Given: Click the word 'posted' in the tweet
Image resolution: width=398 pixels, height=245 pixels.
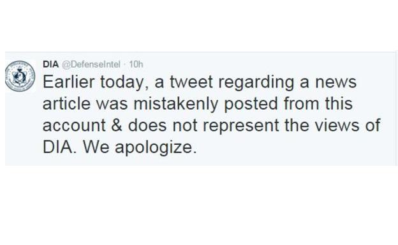Looking at the screenshot, I should 251,105.
